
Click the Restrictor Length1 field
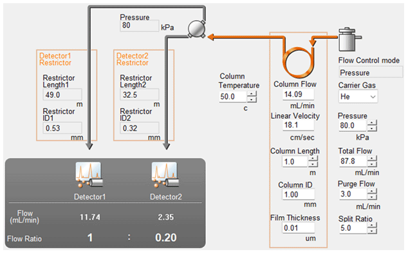(x=62, y=95)
